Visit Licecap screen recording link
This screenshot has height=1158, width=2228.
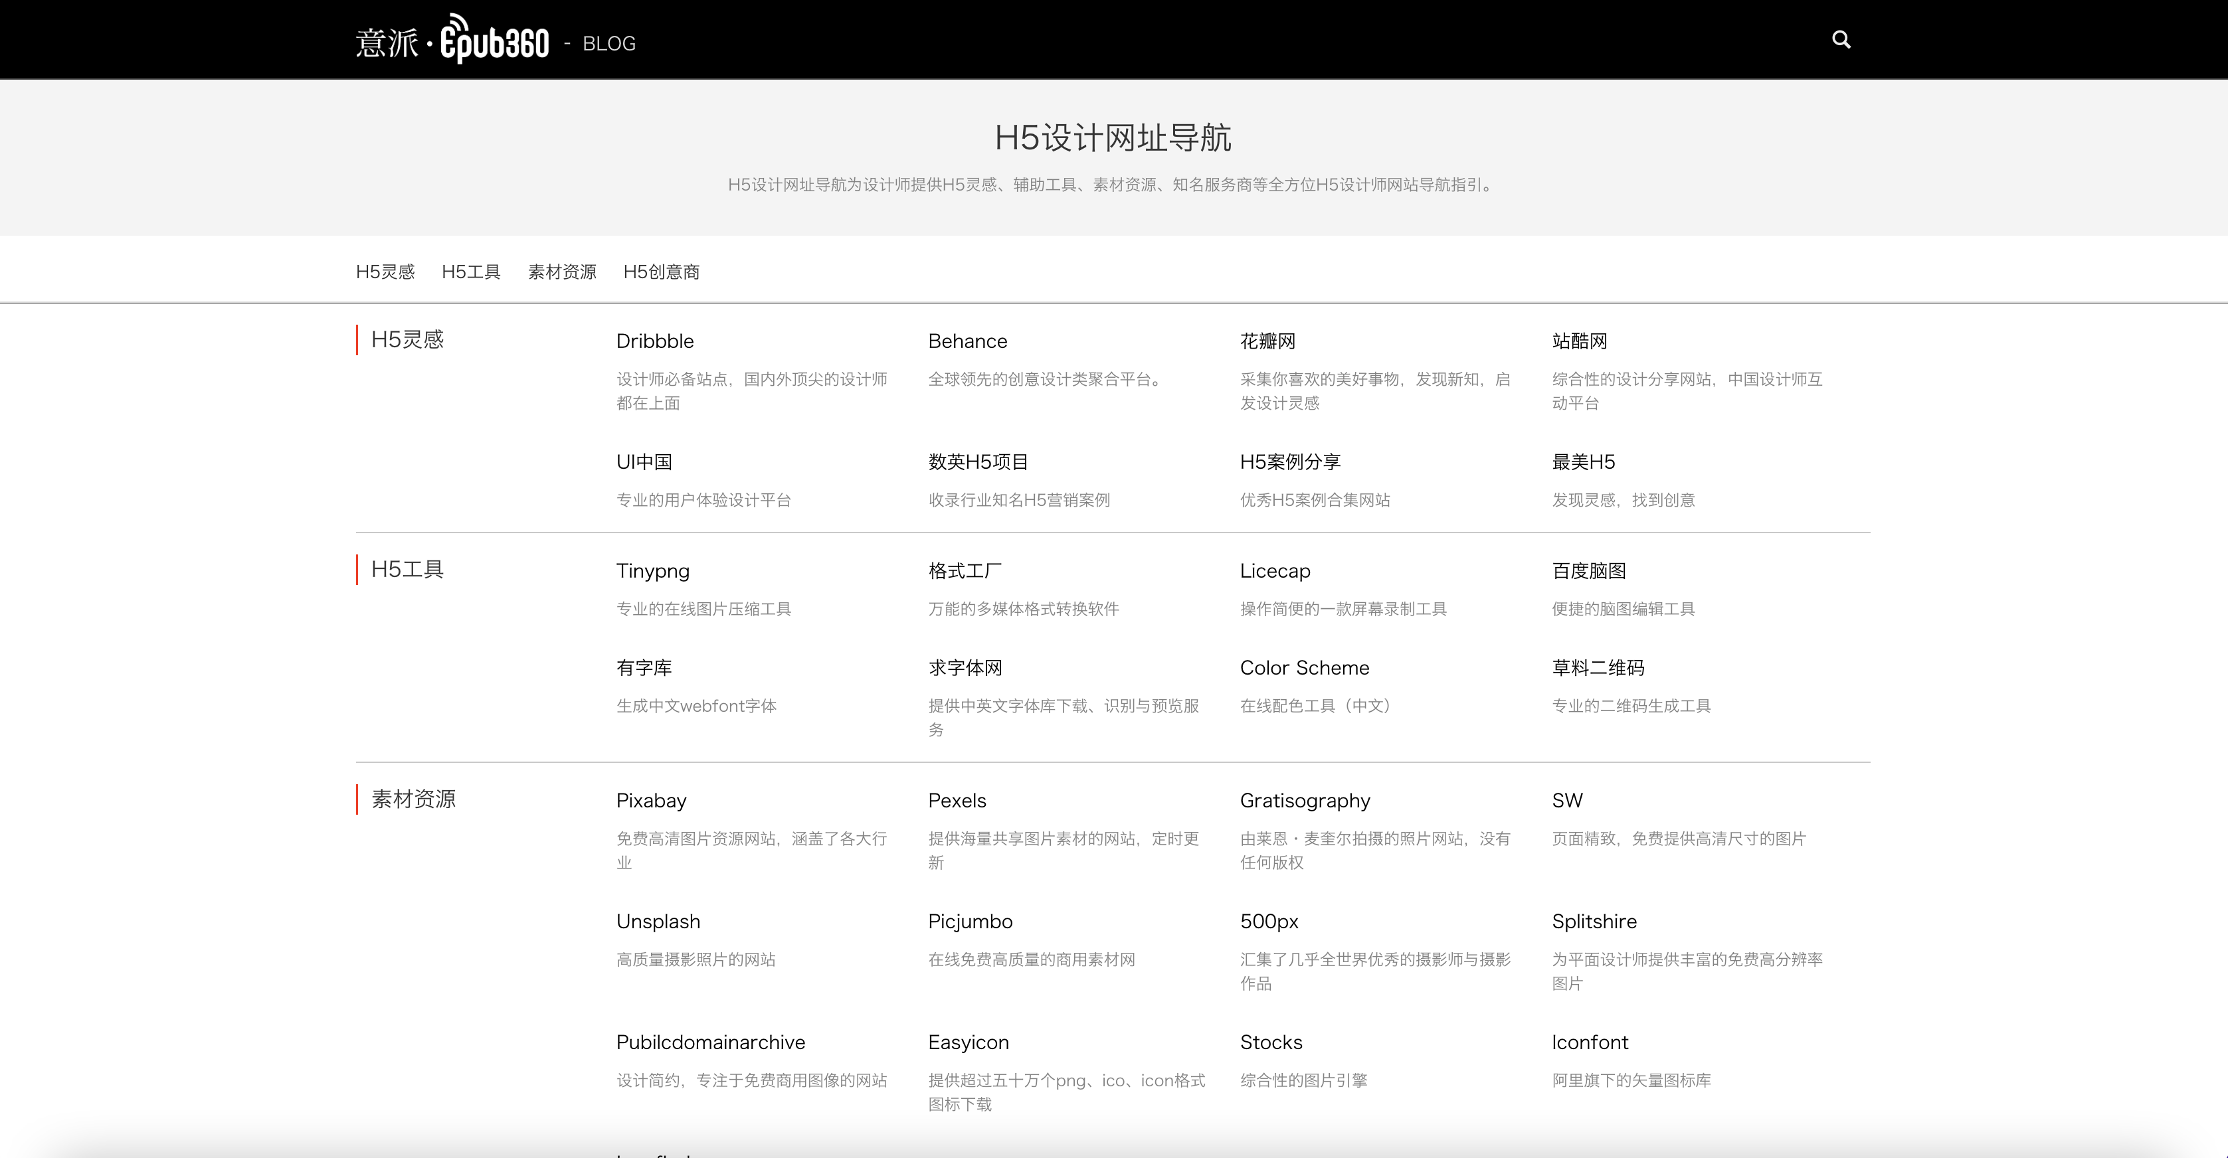(1275, 571)
